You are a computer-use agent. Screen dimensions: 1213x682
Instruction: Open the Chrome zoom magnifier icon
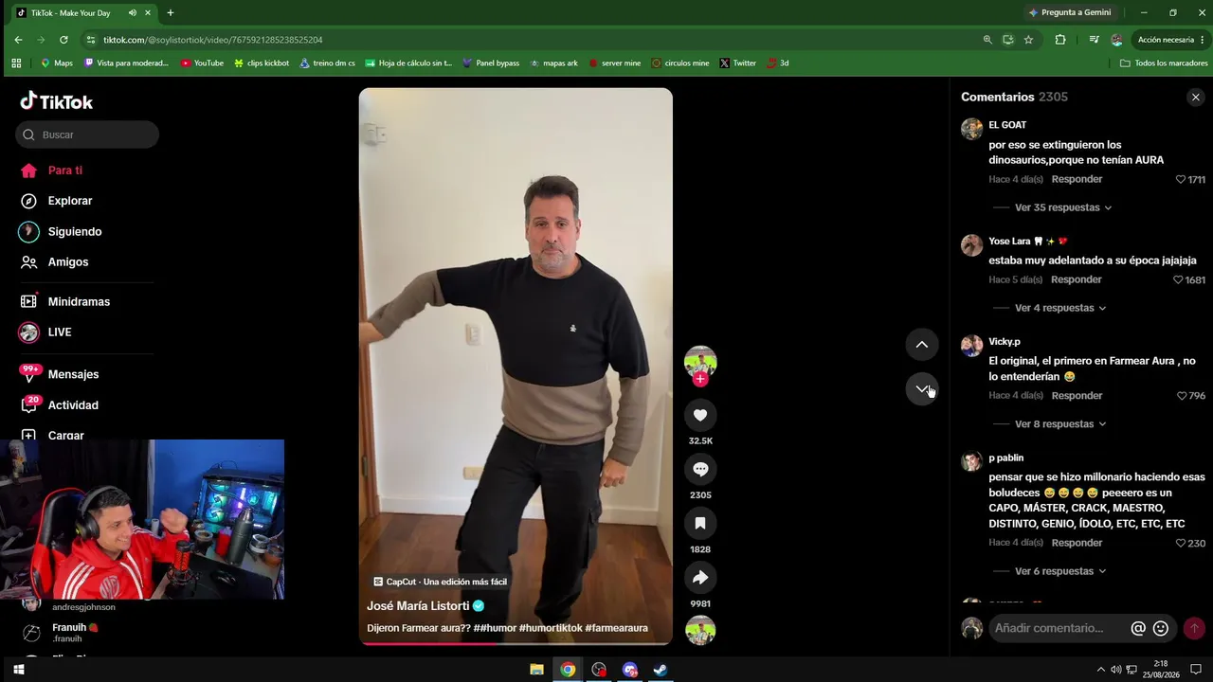click(987, 40)
